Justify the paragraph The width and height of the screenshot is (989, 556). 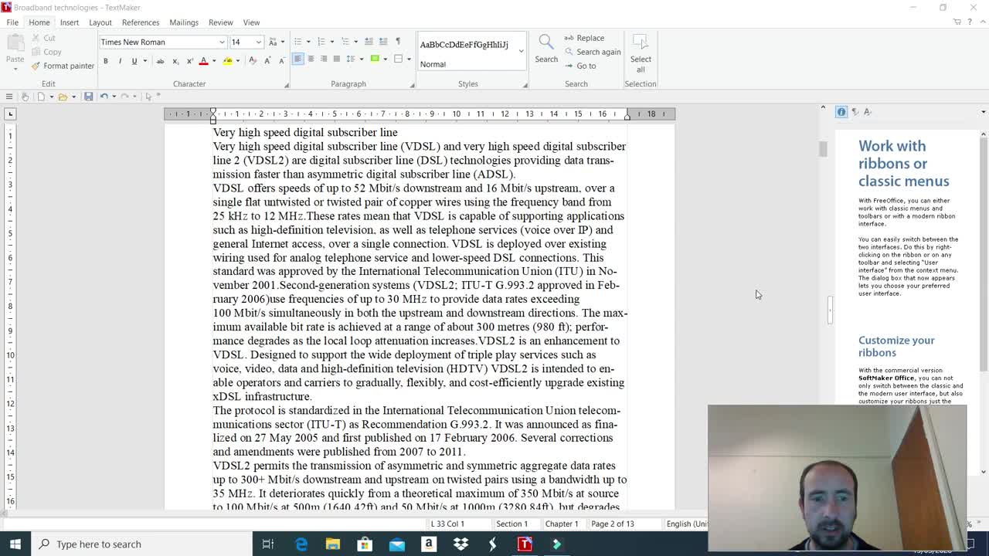(337, 59)
